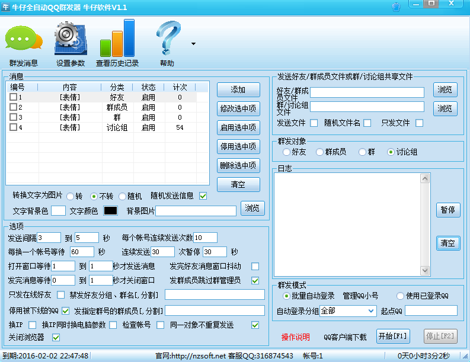Image resolution: width=470 pixels, height=362 pixels.
Task: Select 群 radio in 群发对象
Action: pos(362,152)
